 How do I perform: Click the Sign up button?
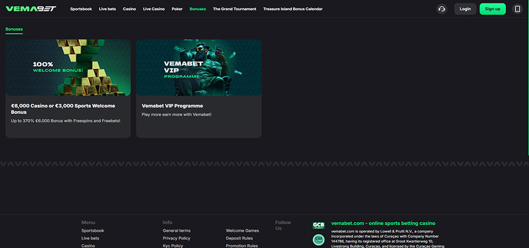click(x=493, y=9)
